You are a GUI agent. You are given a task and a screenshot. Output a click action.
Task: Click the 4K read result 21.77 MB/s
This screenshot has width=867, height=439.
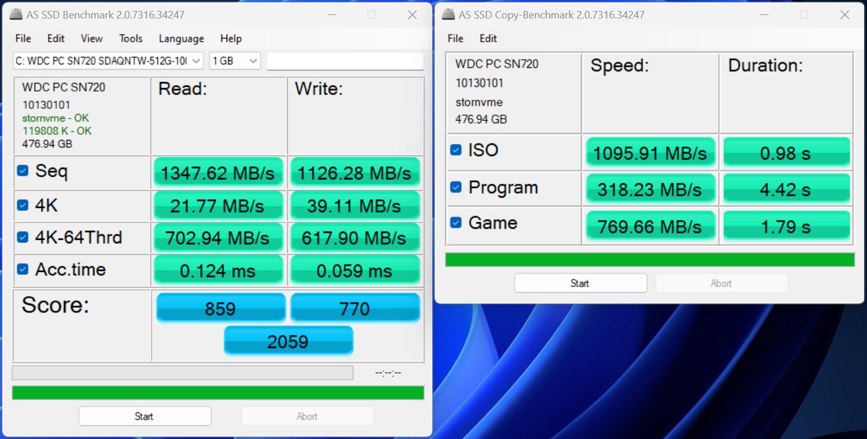click(x=218, y=206)
